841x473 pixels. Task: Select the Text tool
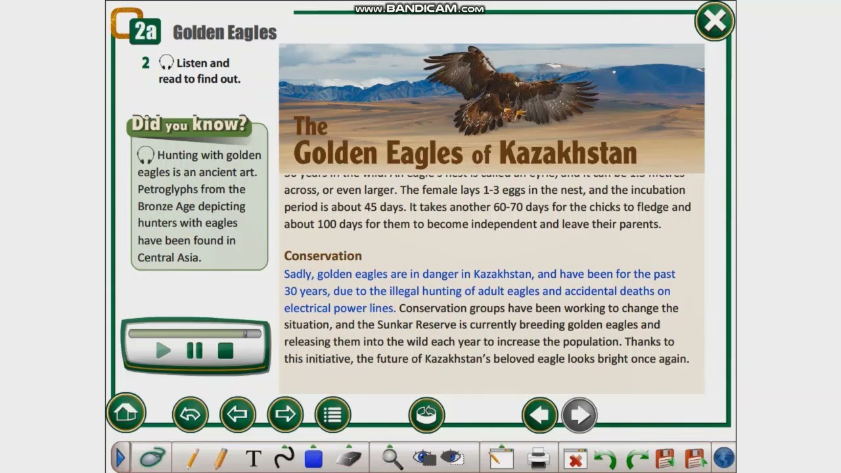click(254, 458)
